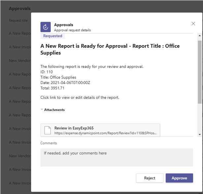The height and width of the screenshot is (194, 203).
Task: Click the file icon on EasyExp365 attachment
Action: 48,130
